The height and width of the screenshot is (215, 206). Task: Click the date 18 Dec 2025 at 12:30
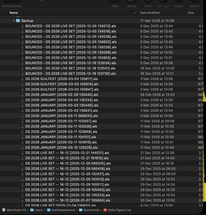[157, 68]
